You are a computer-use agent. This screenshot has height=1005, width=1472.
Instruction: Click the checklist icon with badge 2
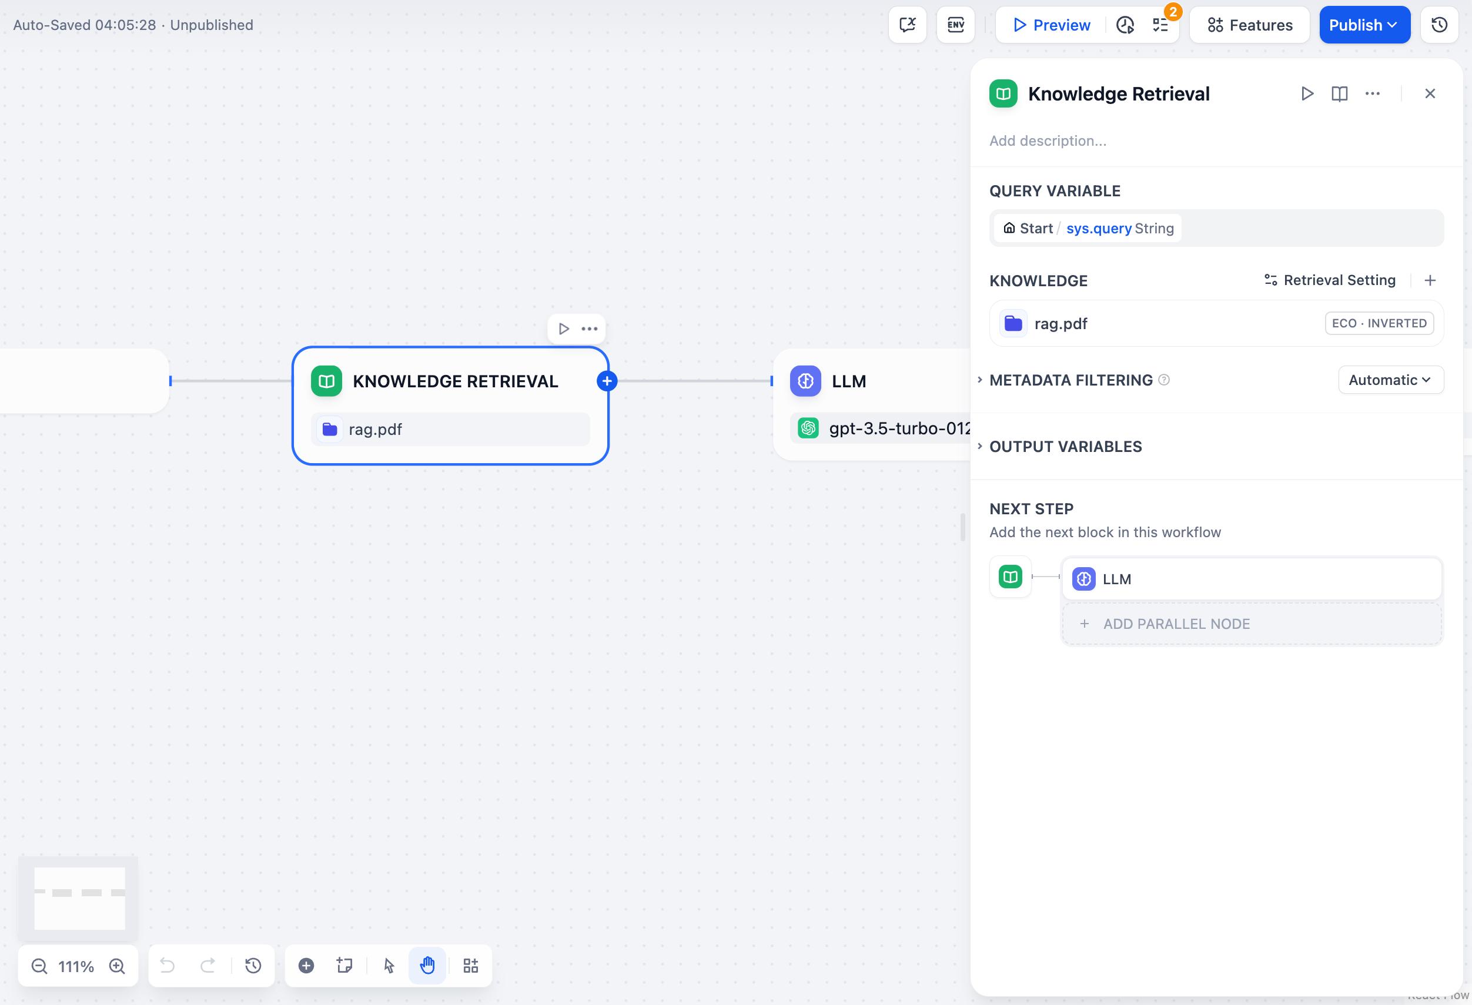point(1160,25)
